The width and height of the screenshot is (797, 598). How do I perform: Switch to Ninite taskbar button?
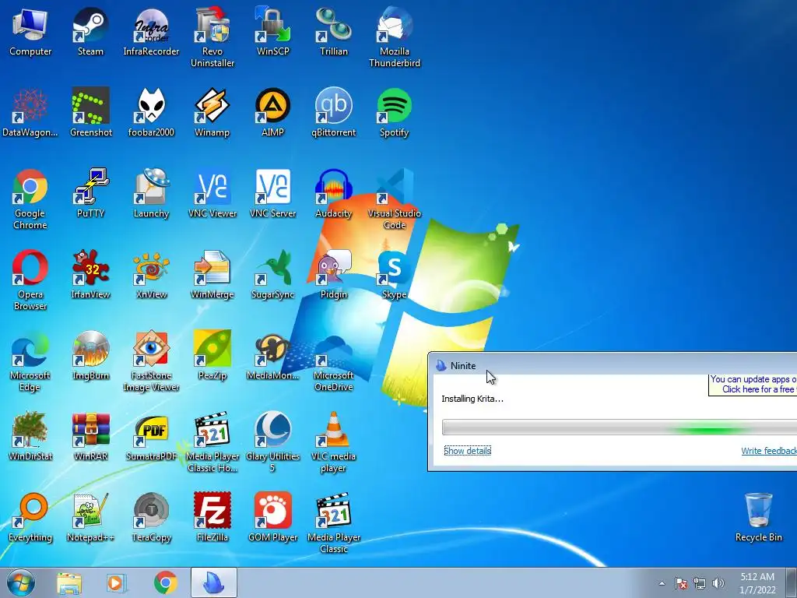click(x=214, y=582)
